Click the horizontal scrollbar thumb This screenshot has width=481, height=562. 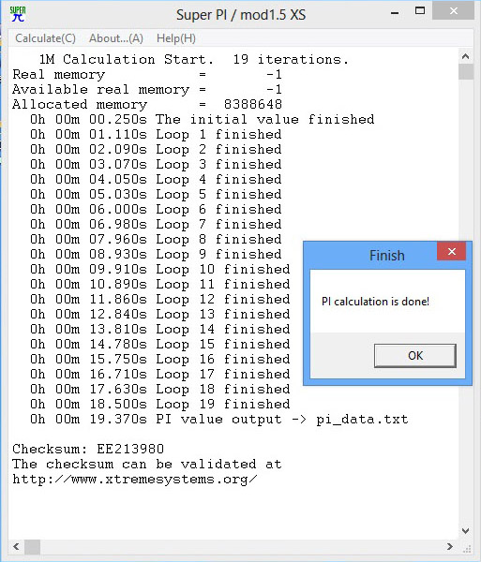(32, 547)
